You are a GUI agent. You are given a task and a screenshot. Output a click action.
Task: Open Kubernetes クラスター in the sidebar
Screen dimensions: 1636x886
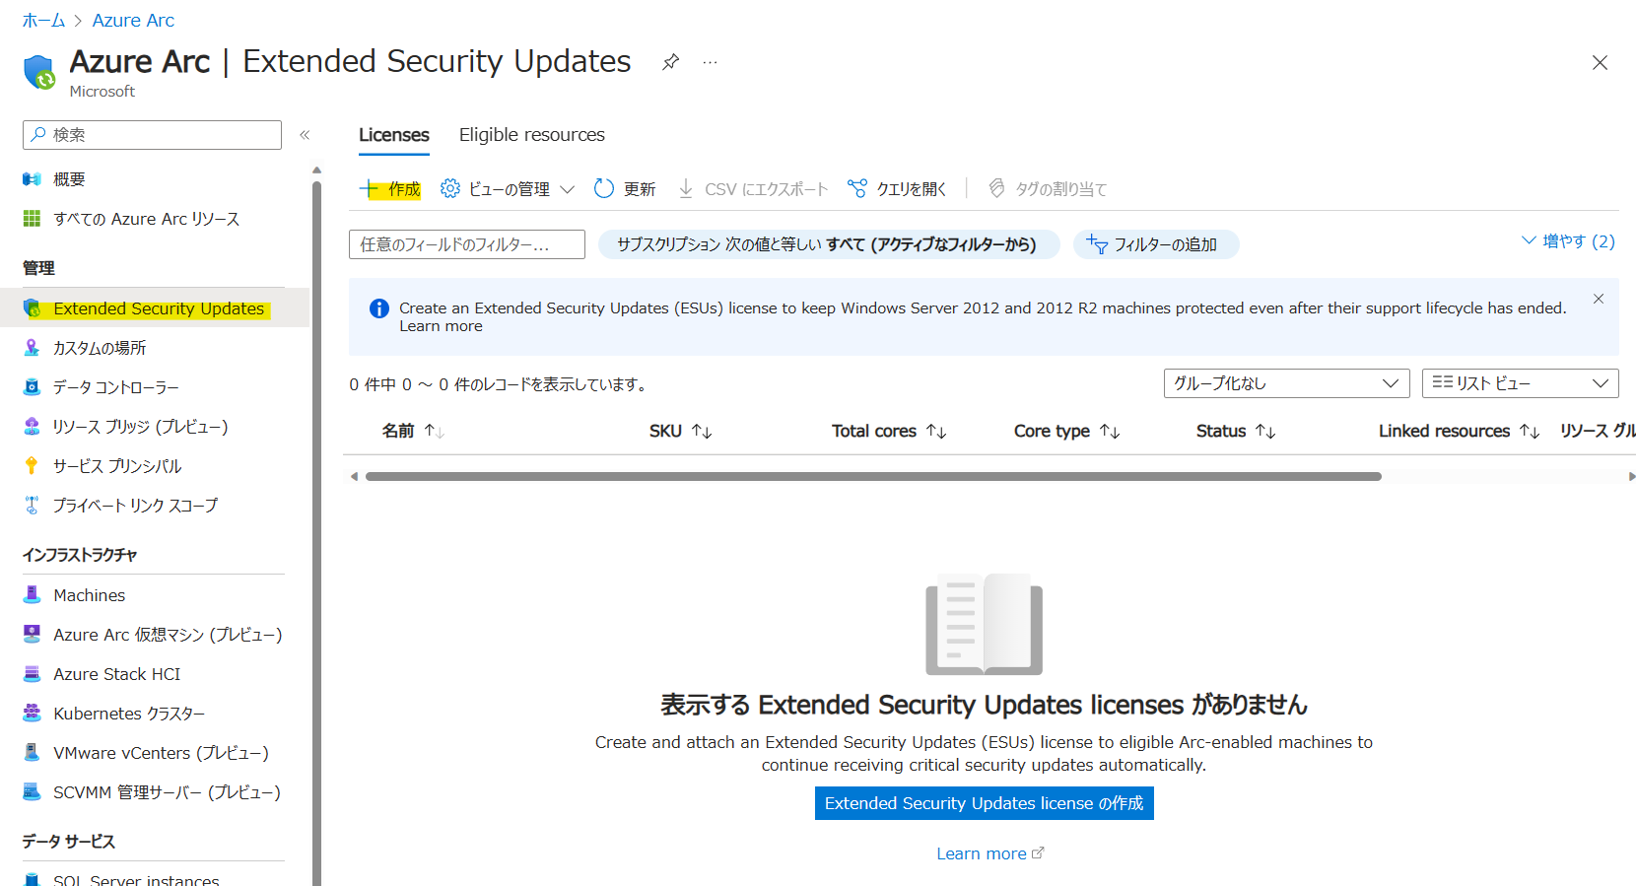tap(129, 714)
